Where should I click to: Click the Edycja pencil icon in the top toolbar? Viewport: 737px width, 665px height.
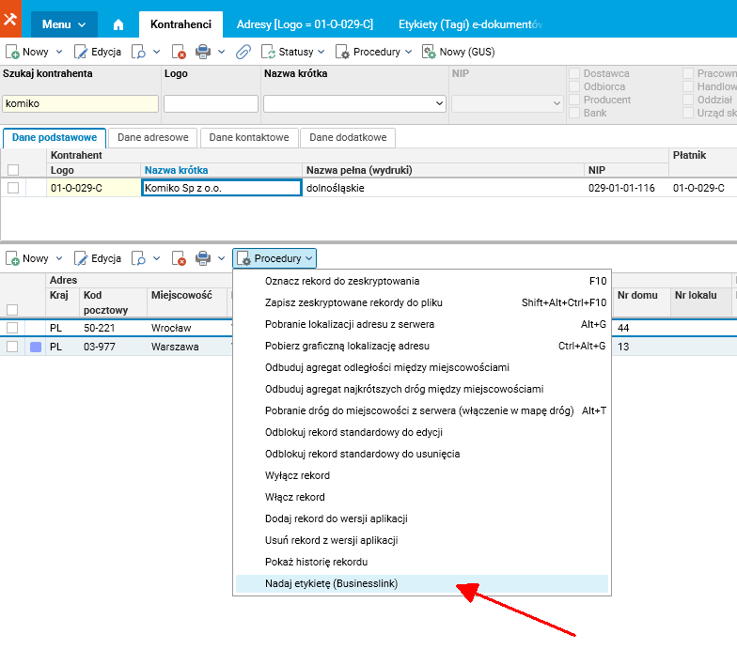(x=81, y=52)
